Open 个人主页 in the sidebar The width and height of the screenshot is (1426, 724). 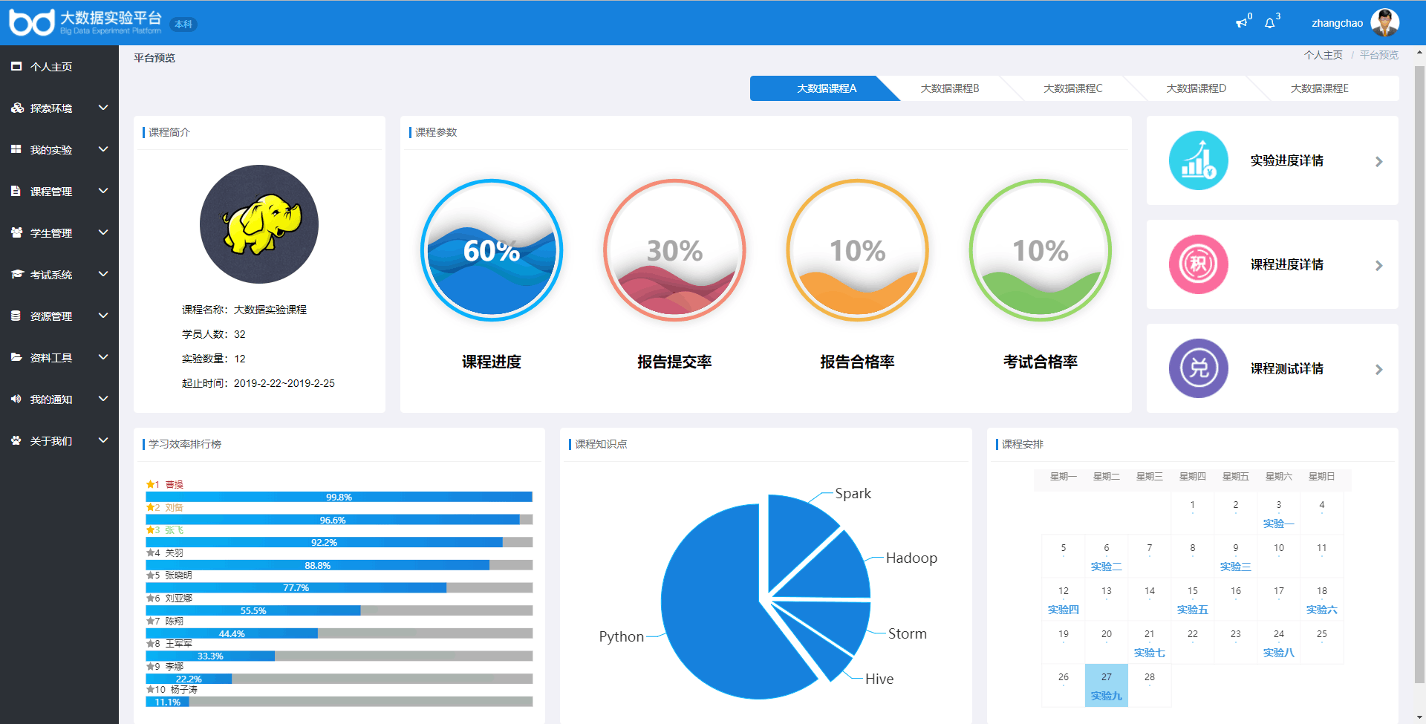click(x=51, y=67)
